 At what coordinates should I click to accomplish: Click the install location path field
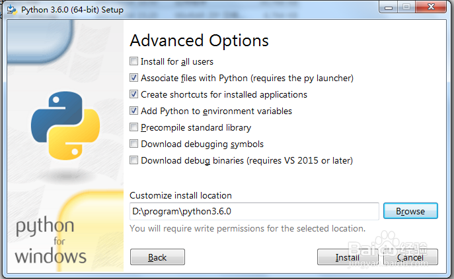tap(254, 211)
